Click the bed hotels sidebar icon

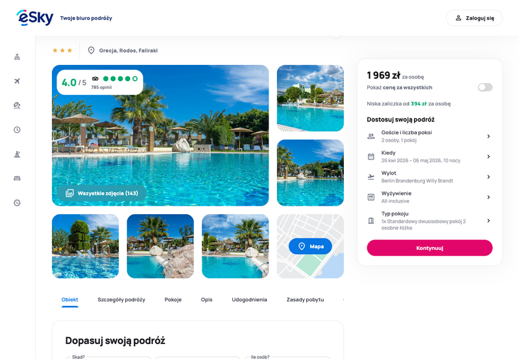[17, 179]
